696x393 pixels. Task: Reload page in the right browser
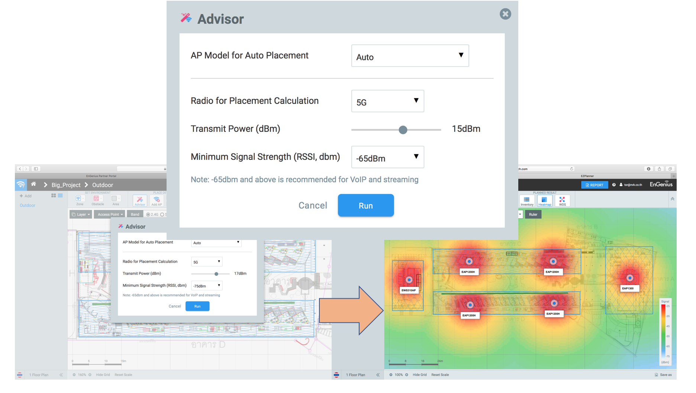pyautogui.click(x=571, y=169)
